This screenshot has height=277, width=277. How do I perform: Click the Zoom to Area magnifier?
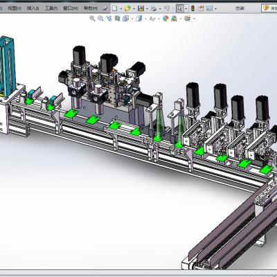100,19
